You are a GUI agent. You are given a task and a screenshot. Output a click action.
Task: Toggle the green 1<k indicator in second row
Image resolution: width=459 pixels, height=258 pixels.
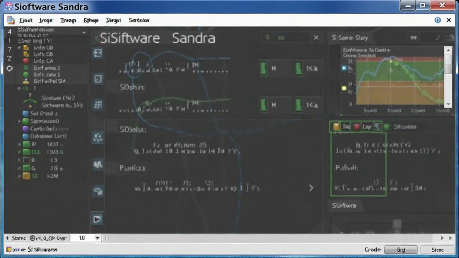[299, 105]
